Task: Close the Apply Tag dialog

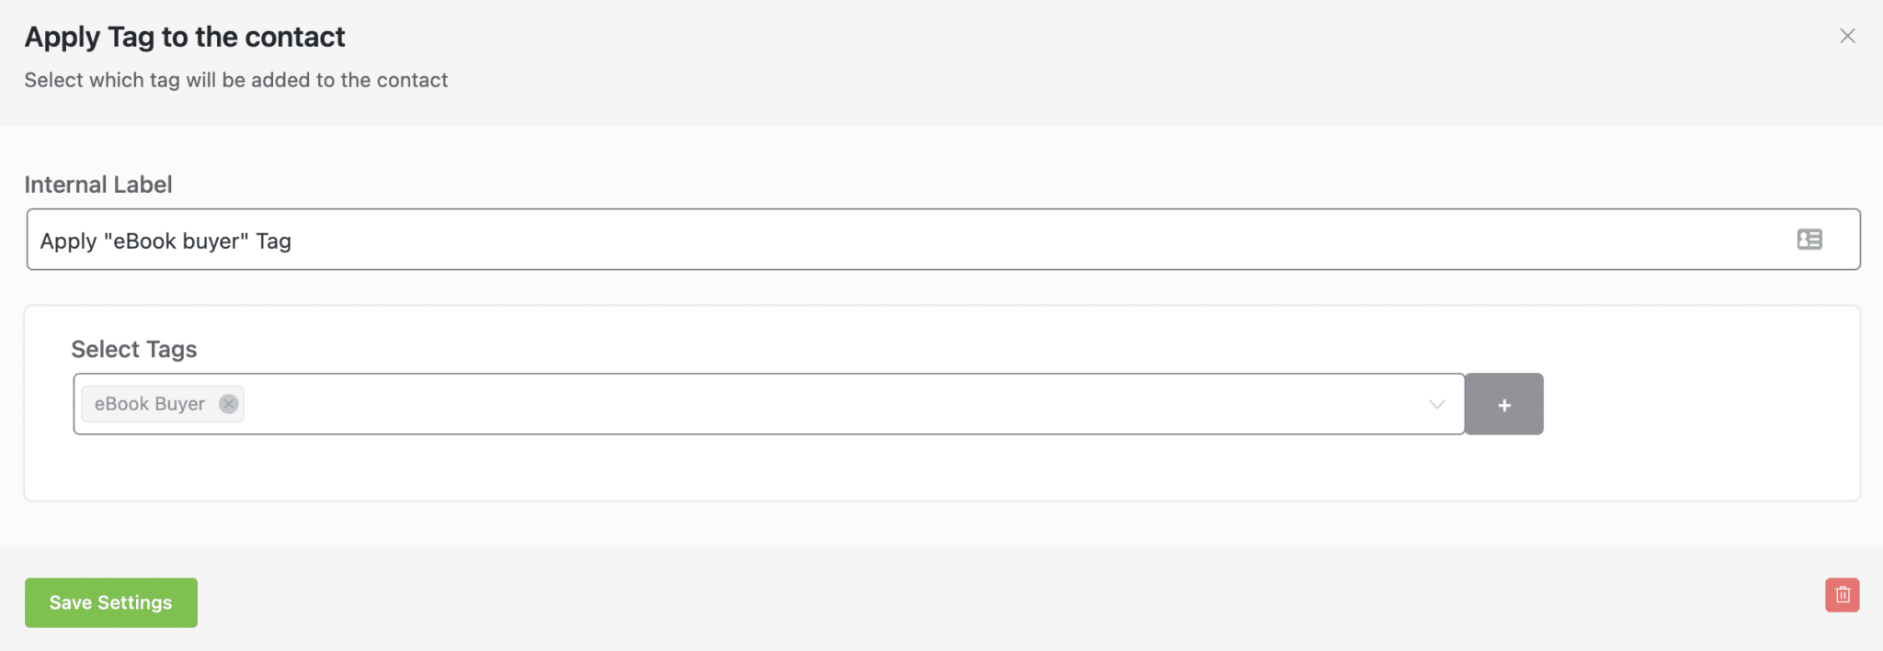Action: pos(1847,36)
